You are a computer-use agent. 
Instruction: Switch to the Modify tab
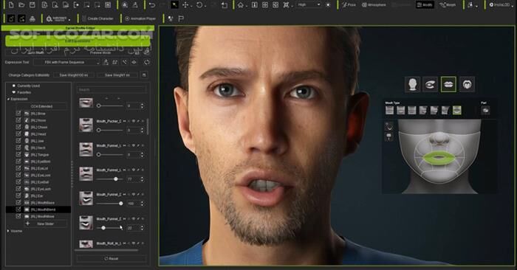click(x=425, y=5)
